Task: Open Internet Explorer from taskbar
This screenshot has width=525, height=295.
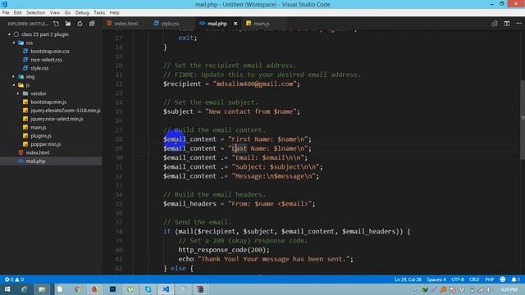Action: (x=24, y=289)
